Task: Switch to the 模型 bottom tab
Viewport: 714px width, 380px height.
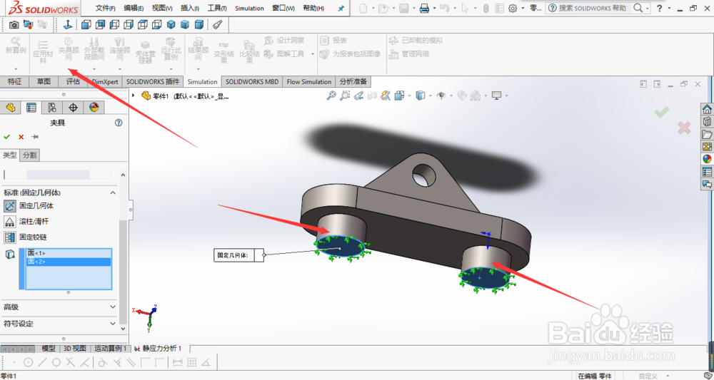Action: (49, 349)
